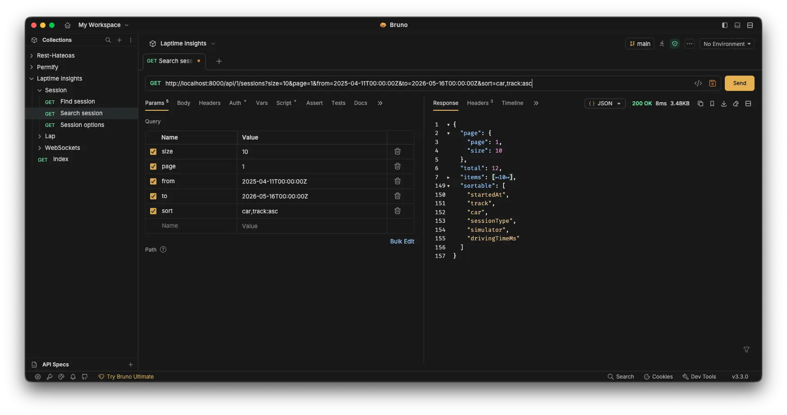787x415 pixels.
Task: Change the JSON response format dropdown
Action: (605, 104)
